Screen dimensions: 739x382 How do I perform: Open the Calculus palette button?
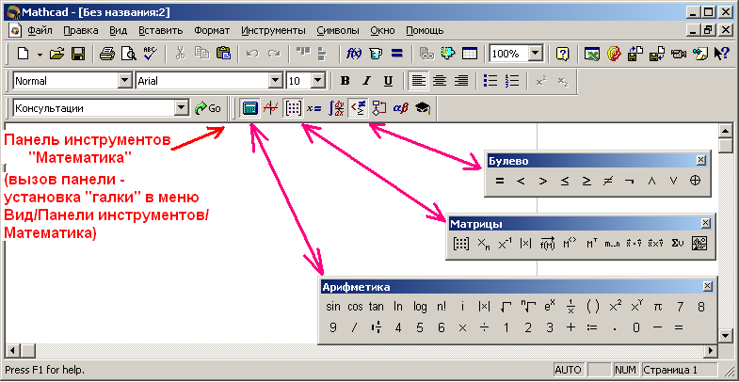(336, 108)
